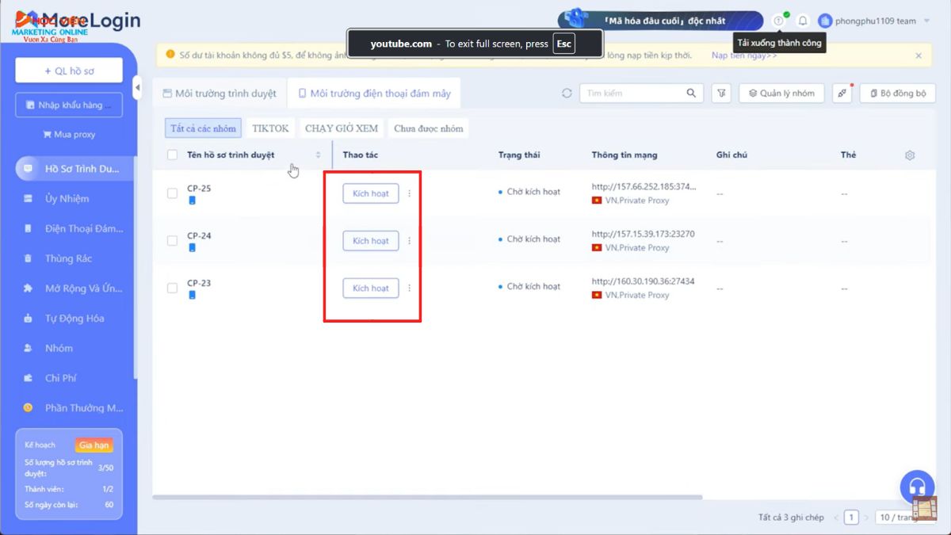The image size is (951, 535).
Task: Select the CHẠY GIỜ XEM group filter
Action: tap(342, 128)
